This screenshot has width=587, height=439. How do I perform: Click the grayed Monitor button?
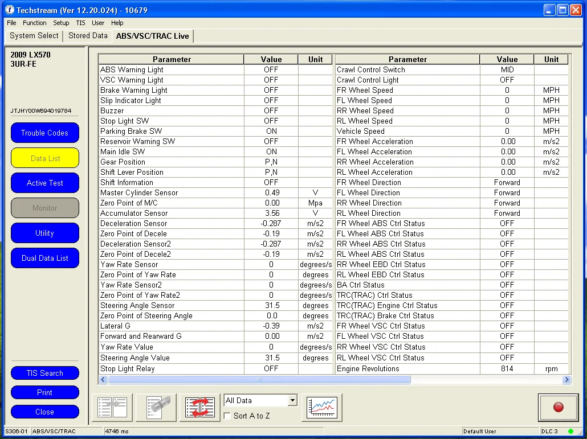pyautogui.click(x=44, y=208)
